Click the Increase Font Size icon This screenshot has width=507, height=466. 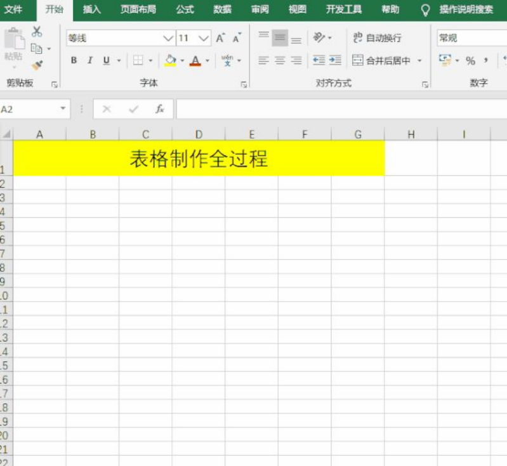(220, 39)
